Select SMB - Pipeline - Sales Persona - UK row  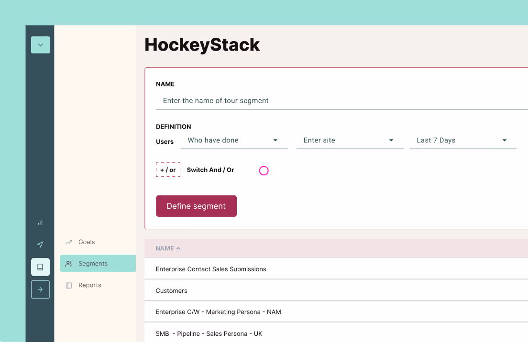tap(336, 333)
